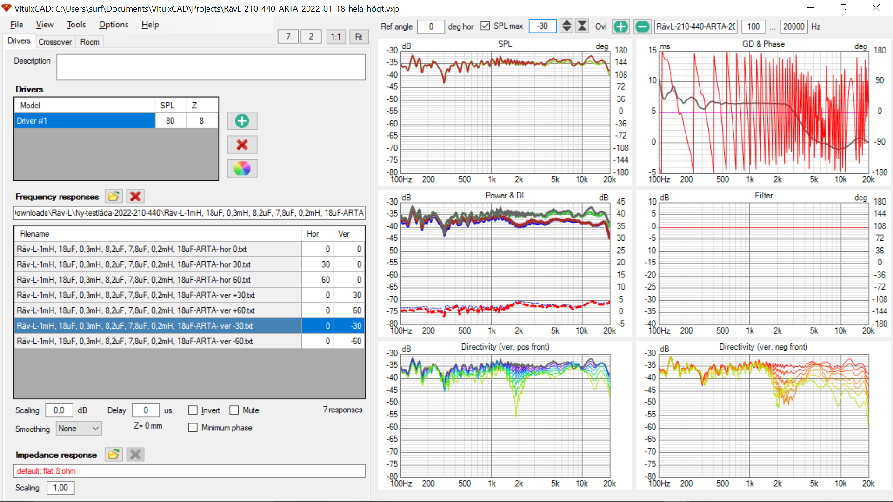Image resolution: width=893 pixels, height=502 pixels.
Task: Open an impedance response file via folder icon
Action: tap(113, 454)
